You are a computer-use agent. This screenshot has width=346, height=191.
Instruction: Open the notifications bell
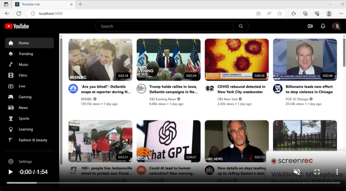coord(323,26)
